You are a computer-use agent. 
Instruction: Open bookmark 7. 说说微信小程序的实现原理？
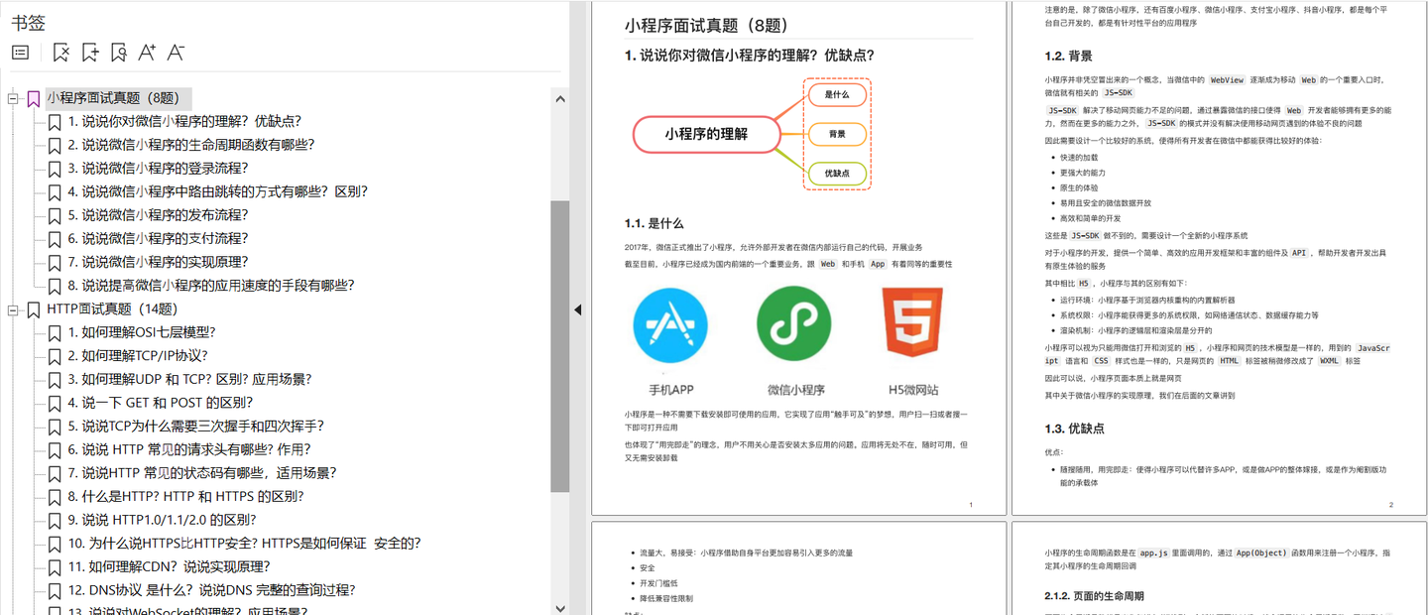click(x=158, y=262)
